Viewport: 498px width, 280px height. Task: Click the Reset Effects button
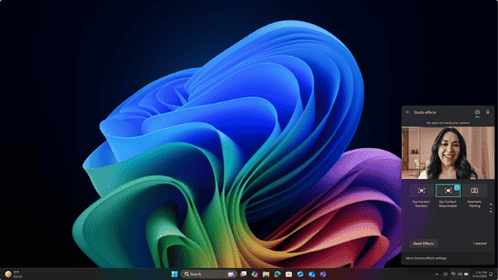pos(422,243)
